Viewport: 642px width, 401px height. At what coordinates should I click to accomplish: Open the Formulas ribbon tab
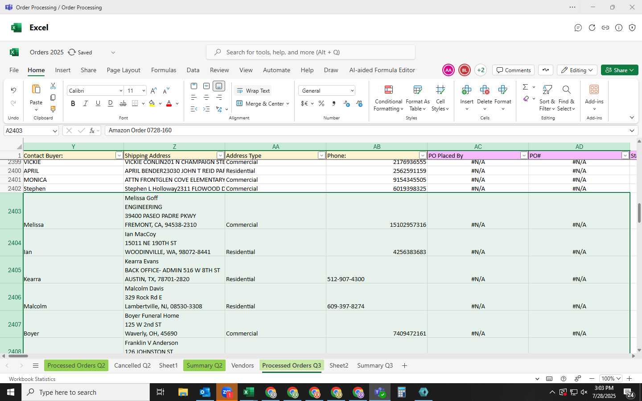click(164, 70)
